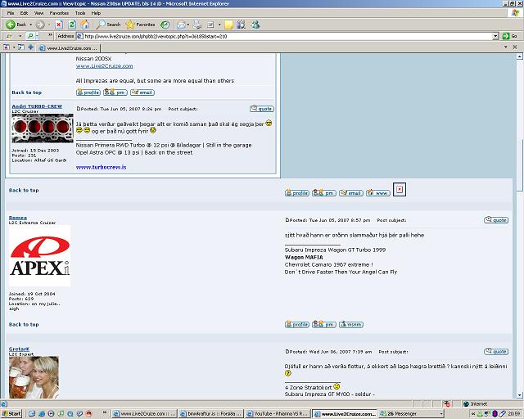This screenshot has height=419, width=524.
Task: Click the Home icon in IE toolbar
Action: tap(84, 25)
